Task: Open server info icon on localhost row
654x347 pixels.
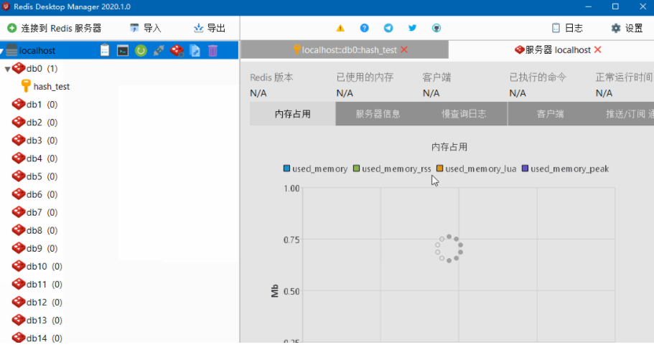Action: (105, 50)
